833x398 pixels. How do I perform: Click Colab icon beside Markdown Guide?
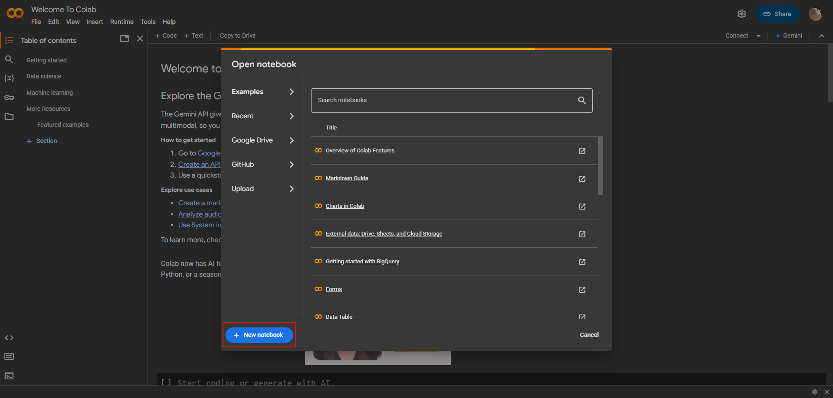tap(318, 178)
